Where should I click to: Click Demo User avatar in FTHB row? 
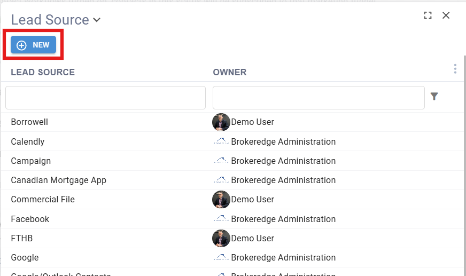[x=221, y=238]
